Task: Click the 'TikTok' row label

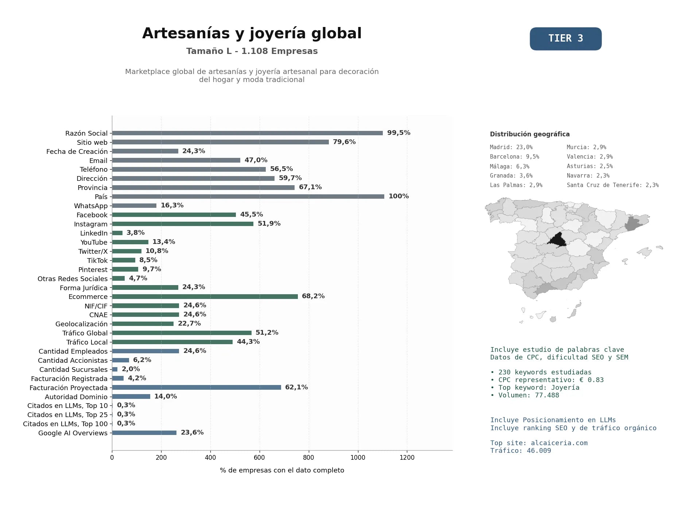Action: click(97, 261)
